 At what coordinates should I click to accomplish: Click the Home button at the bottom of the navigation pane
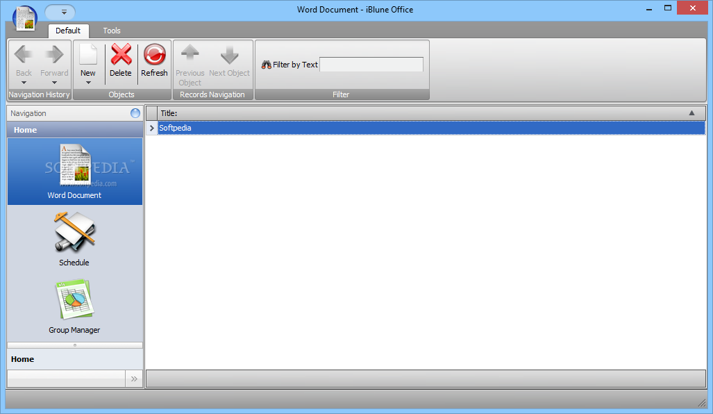[x=75, y=359]
